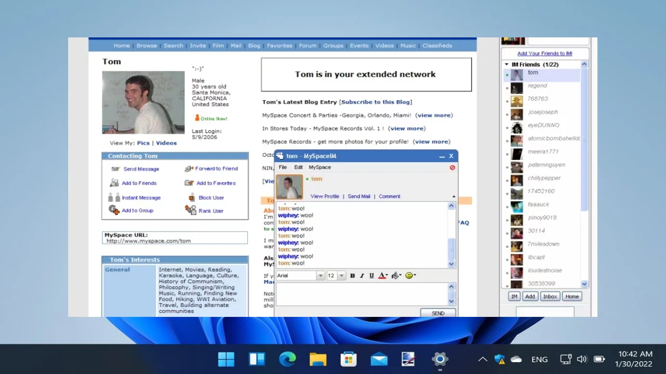Click the friends list scroll down arrow
666x374 pixels.
(584, 284)
